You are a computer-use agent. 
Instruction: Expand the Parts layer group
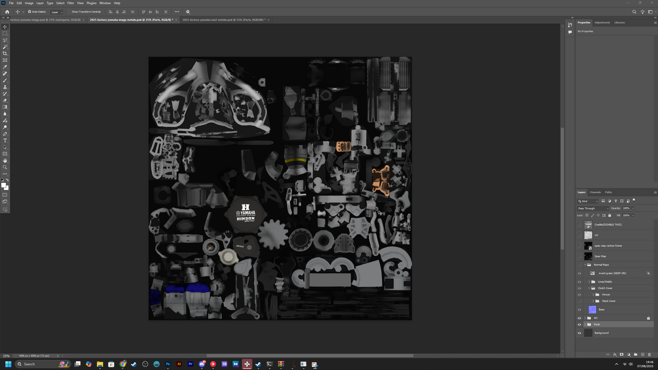coord(585,324)
